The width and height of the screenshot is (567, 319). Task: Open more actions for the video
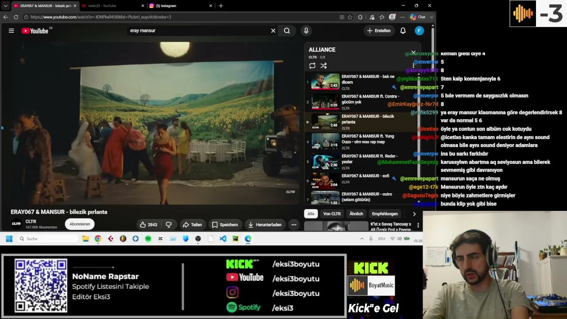point(294,225)
